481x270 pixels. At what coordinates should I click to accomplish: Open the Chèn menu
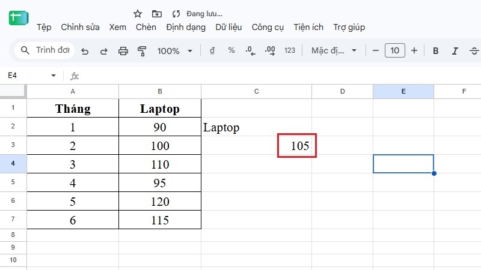tap(146, 27)
